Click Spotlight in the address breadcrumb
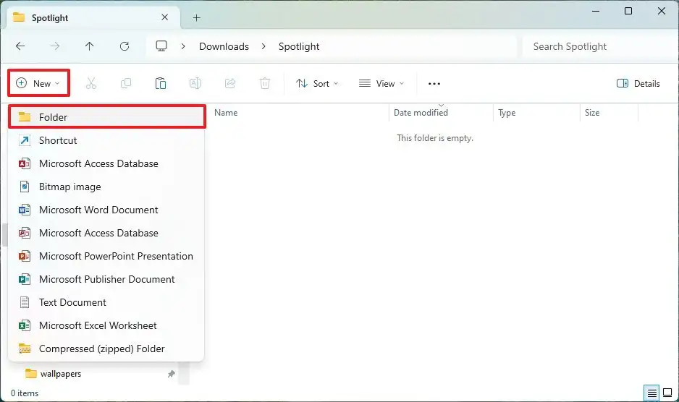 299,46
